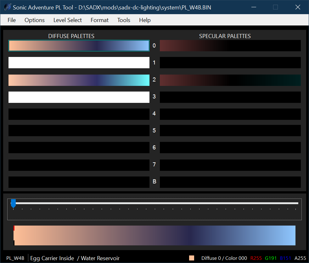Image resolution: width=309 pixels, height=263 pixels.
Task: Expand the Tools menu
Action: tap(124, 20)
